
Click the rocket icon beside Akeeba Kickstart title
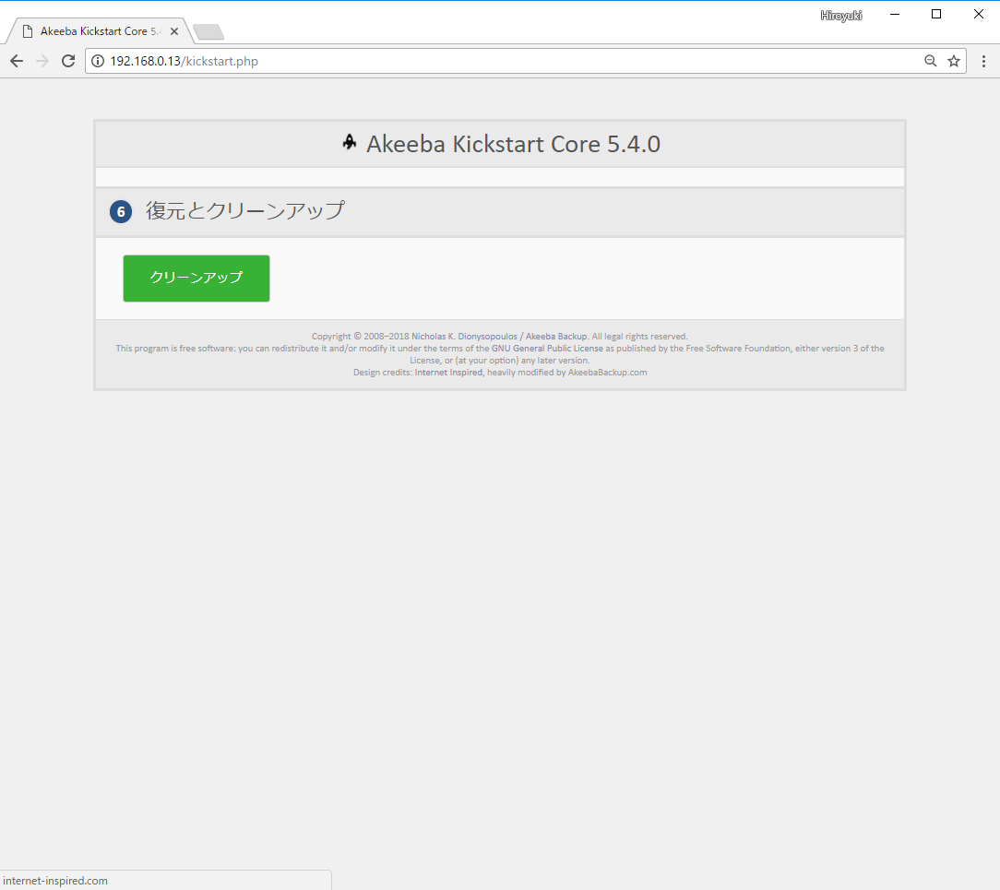350,141
